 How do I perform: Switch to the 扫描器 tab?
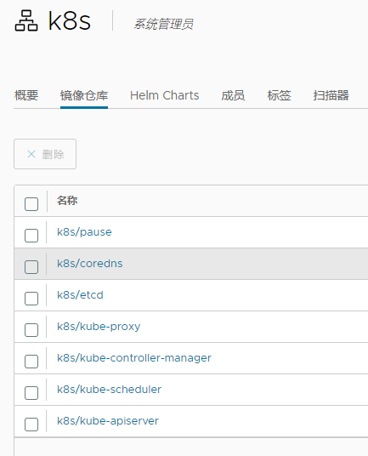click(x=331, y=95)
